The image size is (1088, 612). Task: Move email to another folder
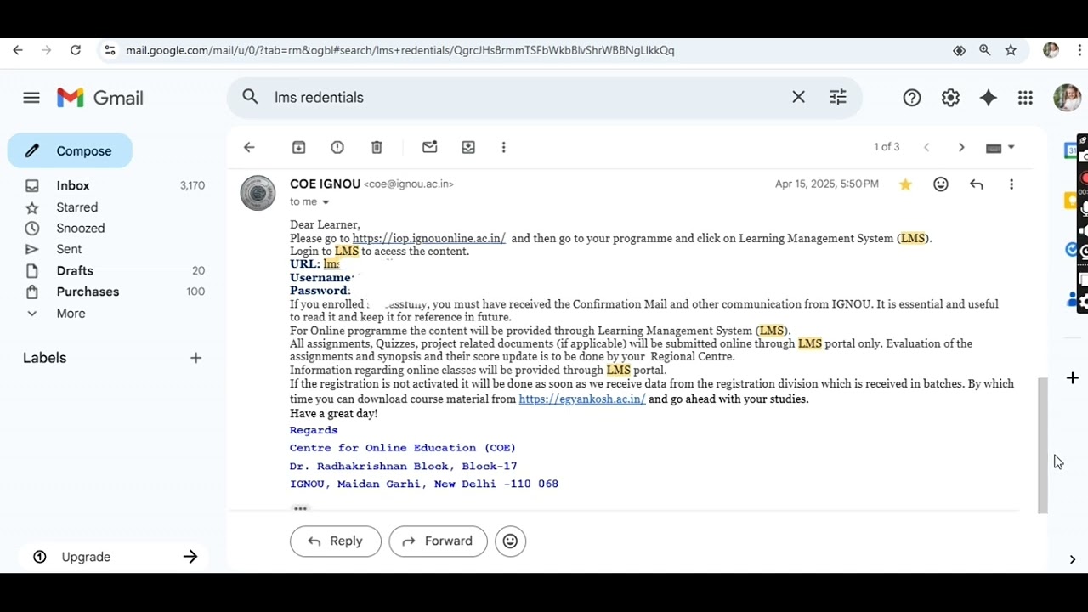pyautogui.click(x=468, y=147)
